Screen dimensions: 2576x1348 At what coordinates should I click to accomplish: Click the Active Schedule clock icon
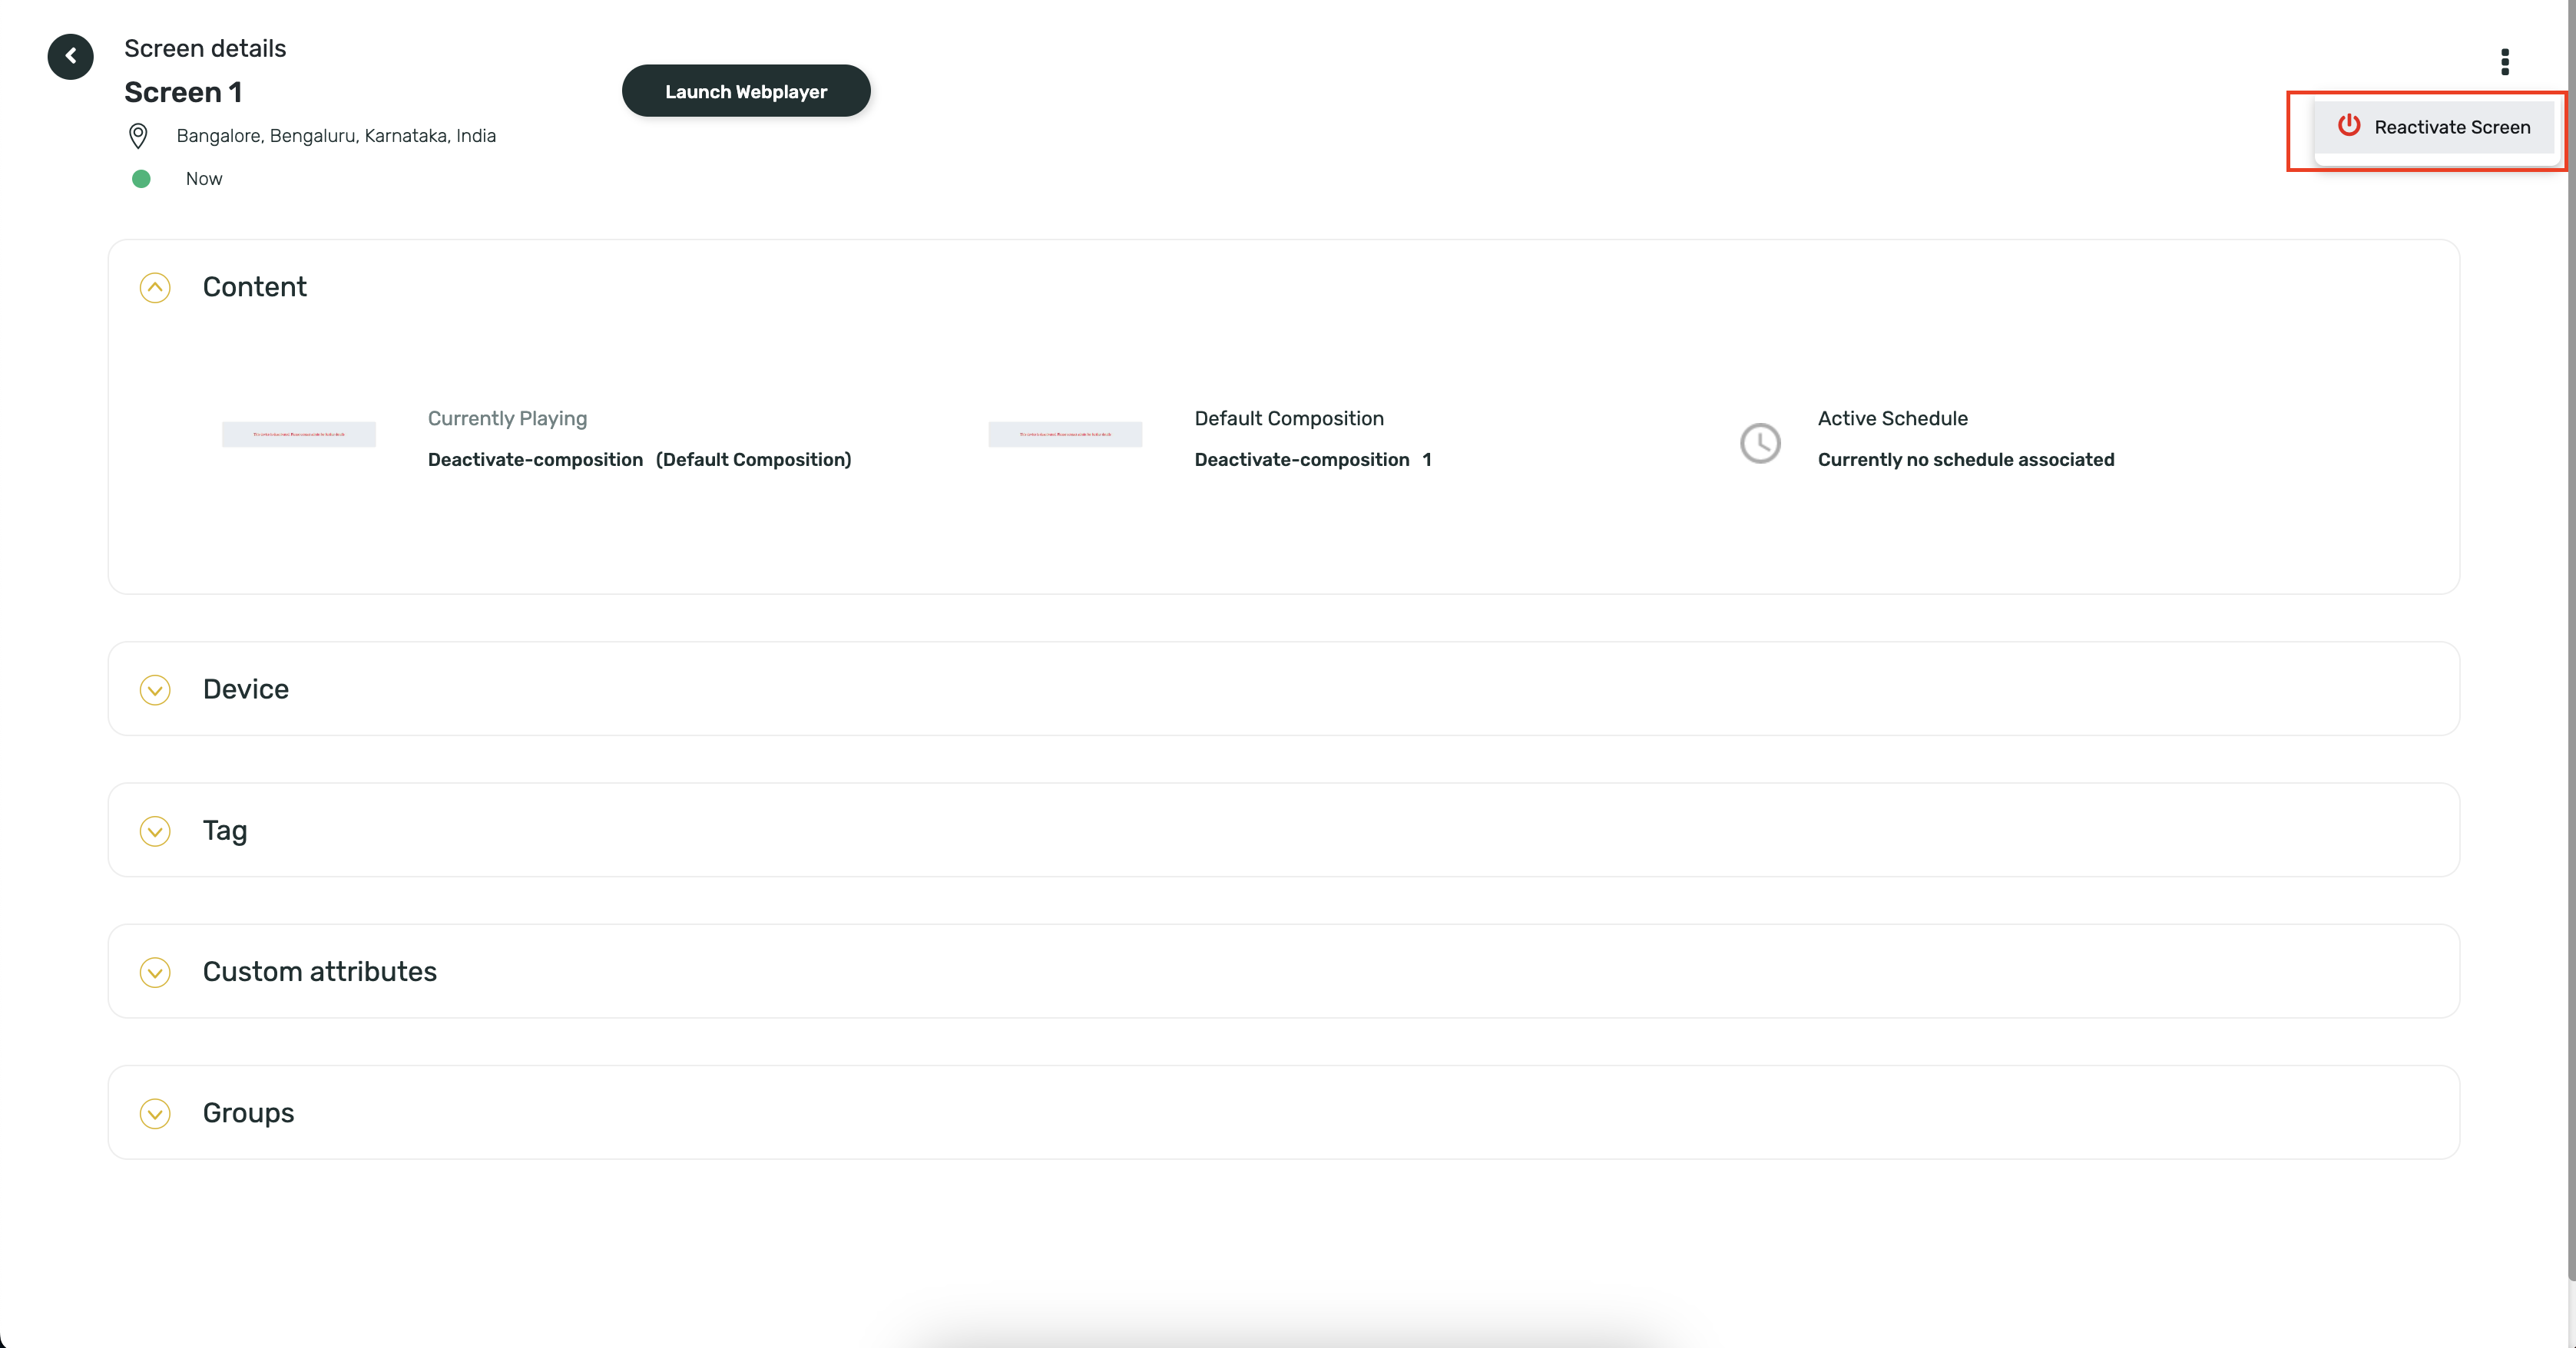1759,443
